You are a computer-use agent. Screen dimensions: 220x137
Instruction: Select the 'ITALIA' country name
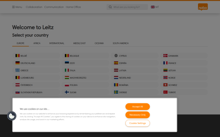tap(73, 71)
